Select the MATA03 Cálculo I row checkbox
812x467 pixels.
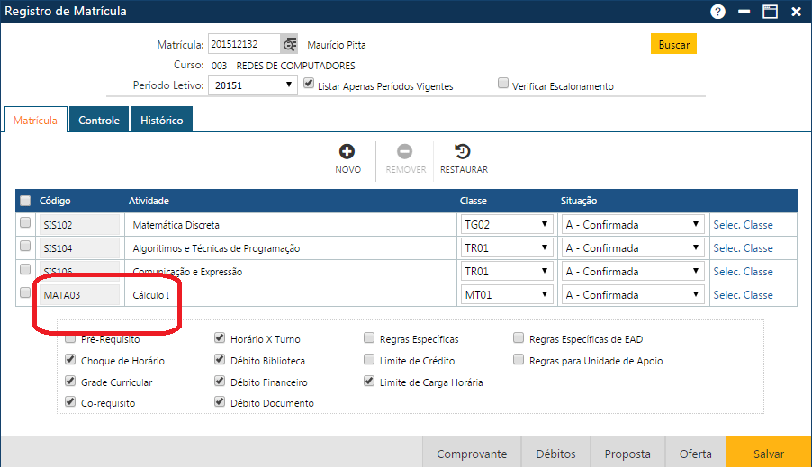(25, 292)
